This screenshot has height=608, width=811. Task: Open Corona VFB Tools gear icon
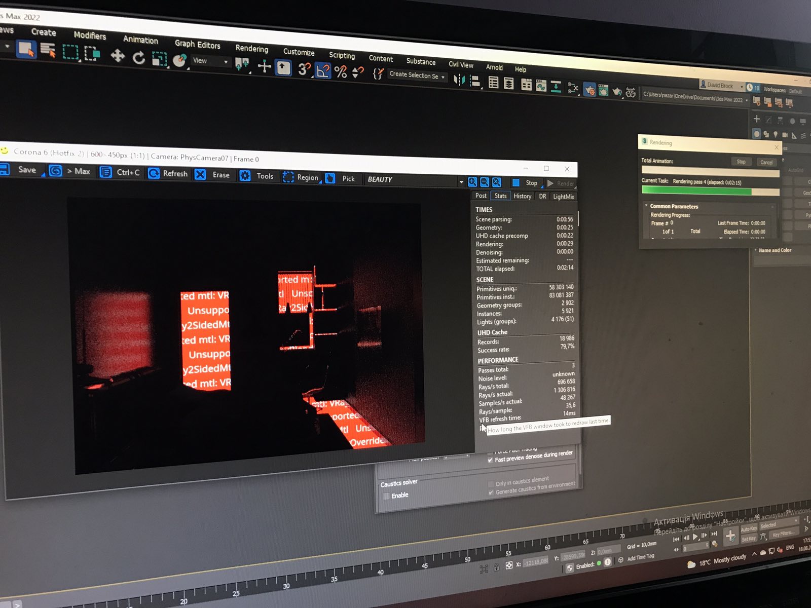[245, 176]
